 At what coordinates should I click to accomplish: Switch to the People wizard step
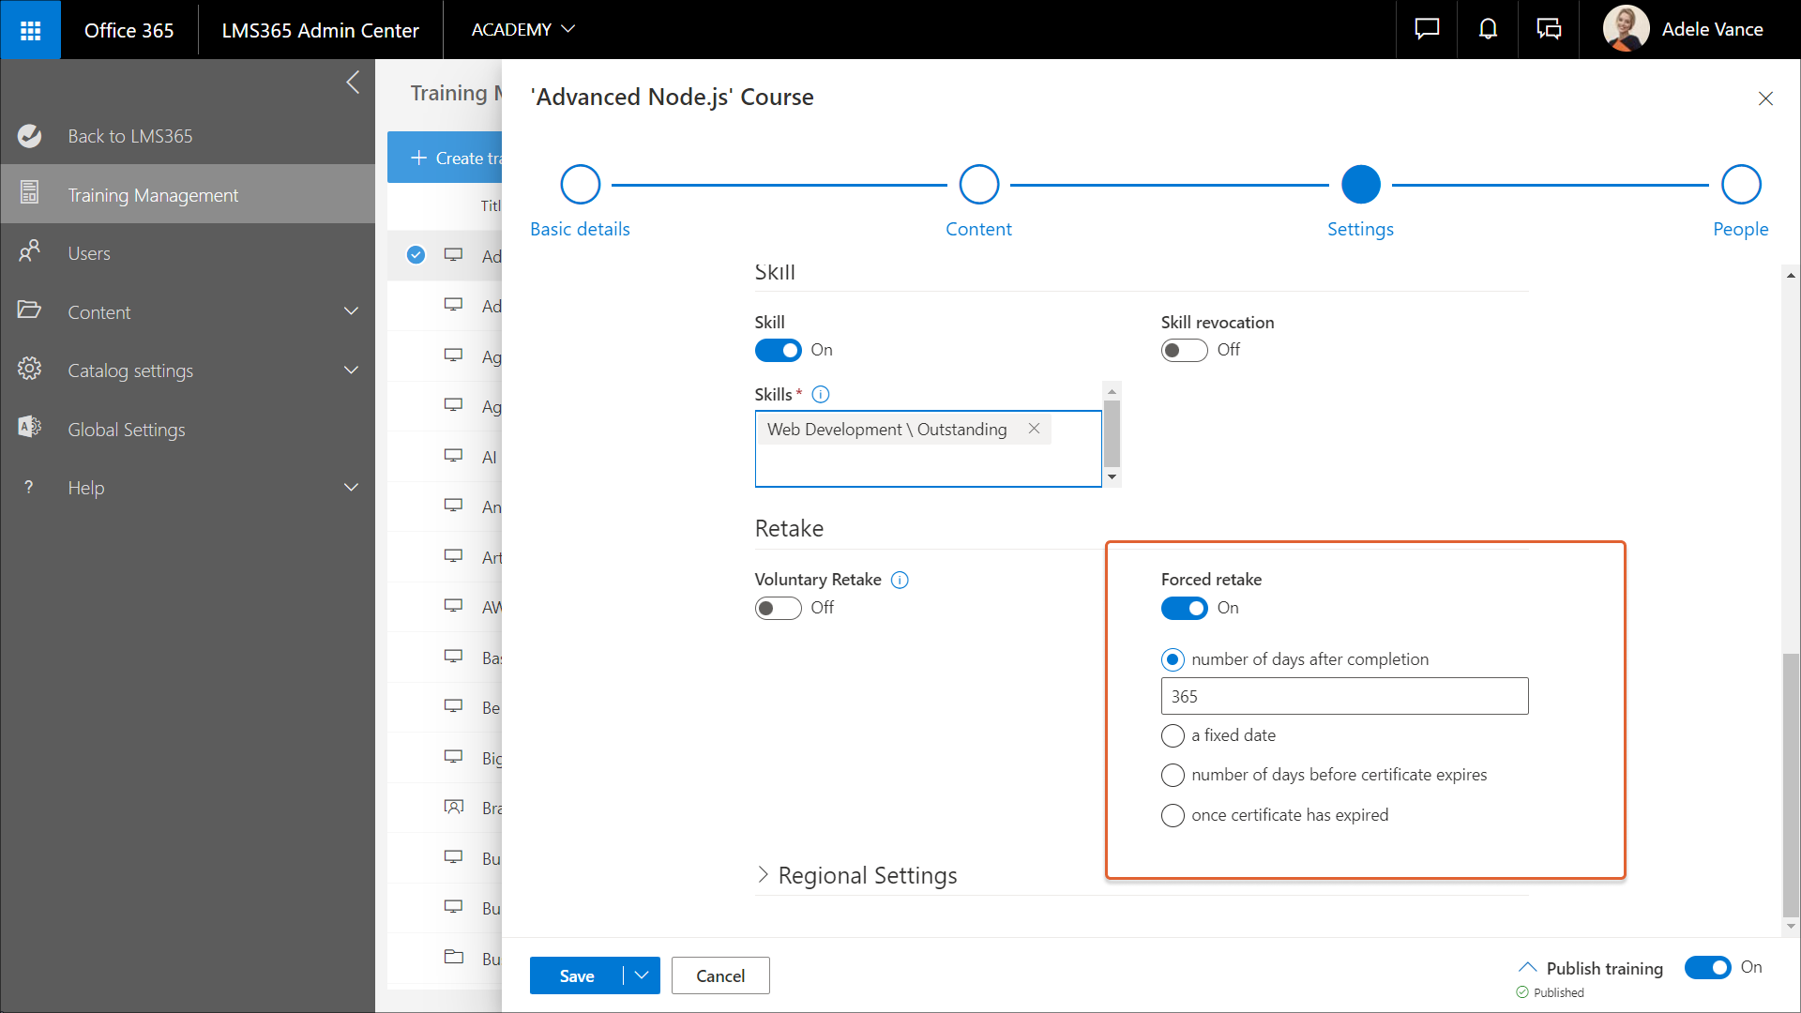tap(1741, 184)
